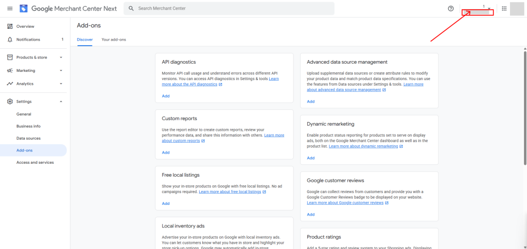Add the Dynamic remarketing add-on
This screenshot has width=527, height=249.
pyautogui.click(x=311, y=158)
